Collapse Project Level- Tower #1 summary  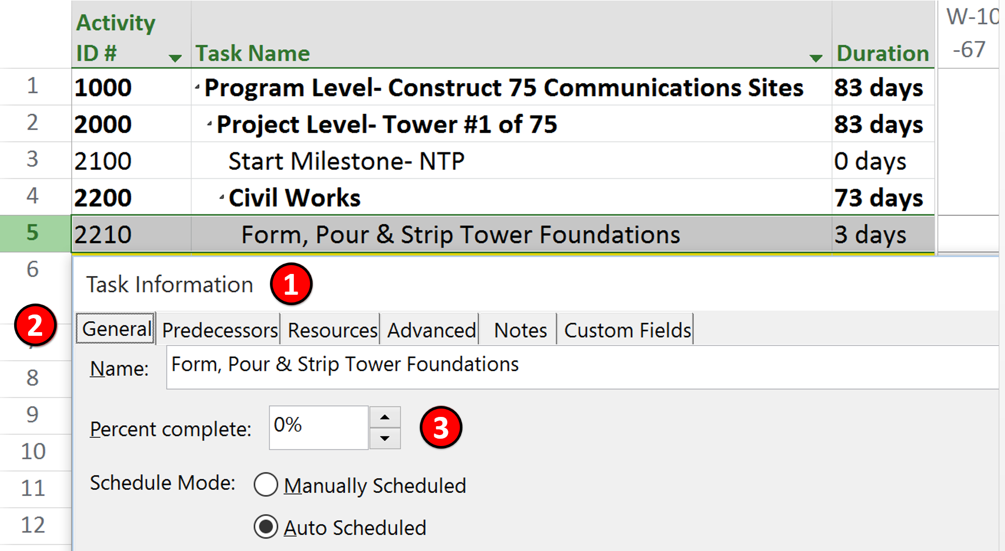210,124
